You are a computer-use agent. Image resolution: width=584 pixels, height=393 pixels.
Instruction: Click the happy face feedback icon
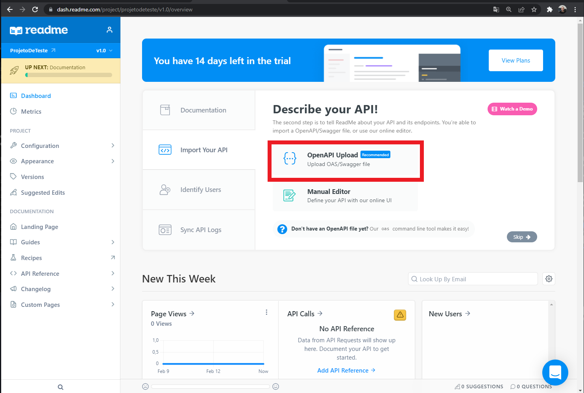click(276, 386)
